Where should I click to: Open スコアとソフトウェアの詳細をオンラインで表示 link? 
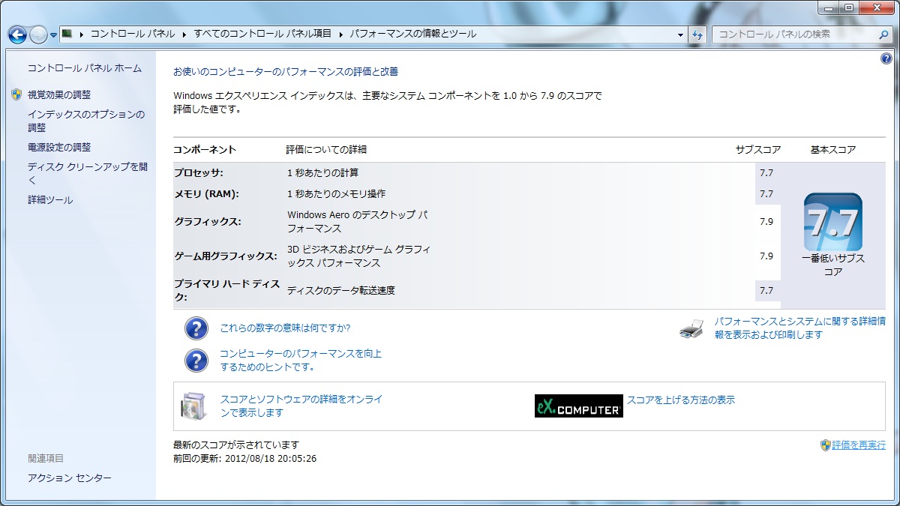[301, 406]
